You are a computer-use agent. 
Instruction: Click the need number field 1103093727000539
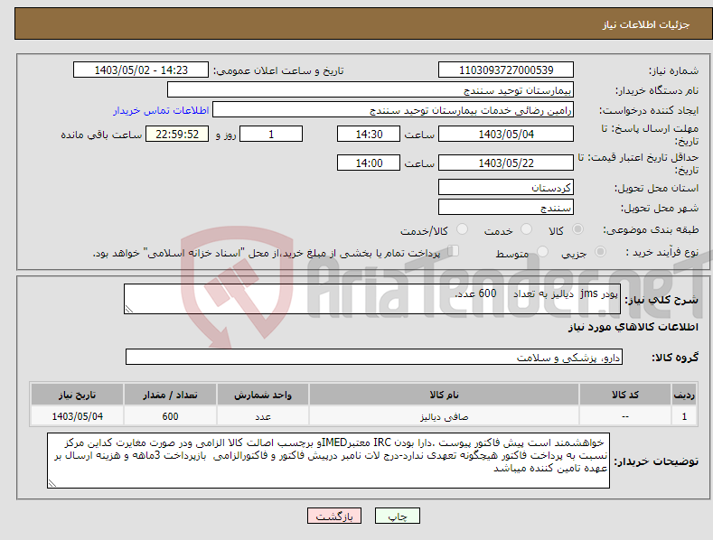point(506,70)
